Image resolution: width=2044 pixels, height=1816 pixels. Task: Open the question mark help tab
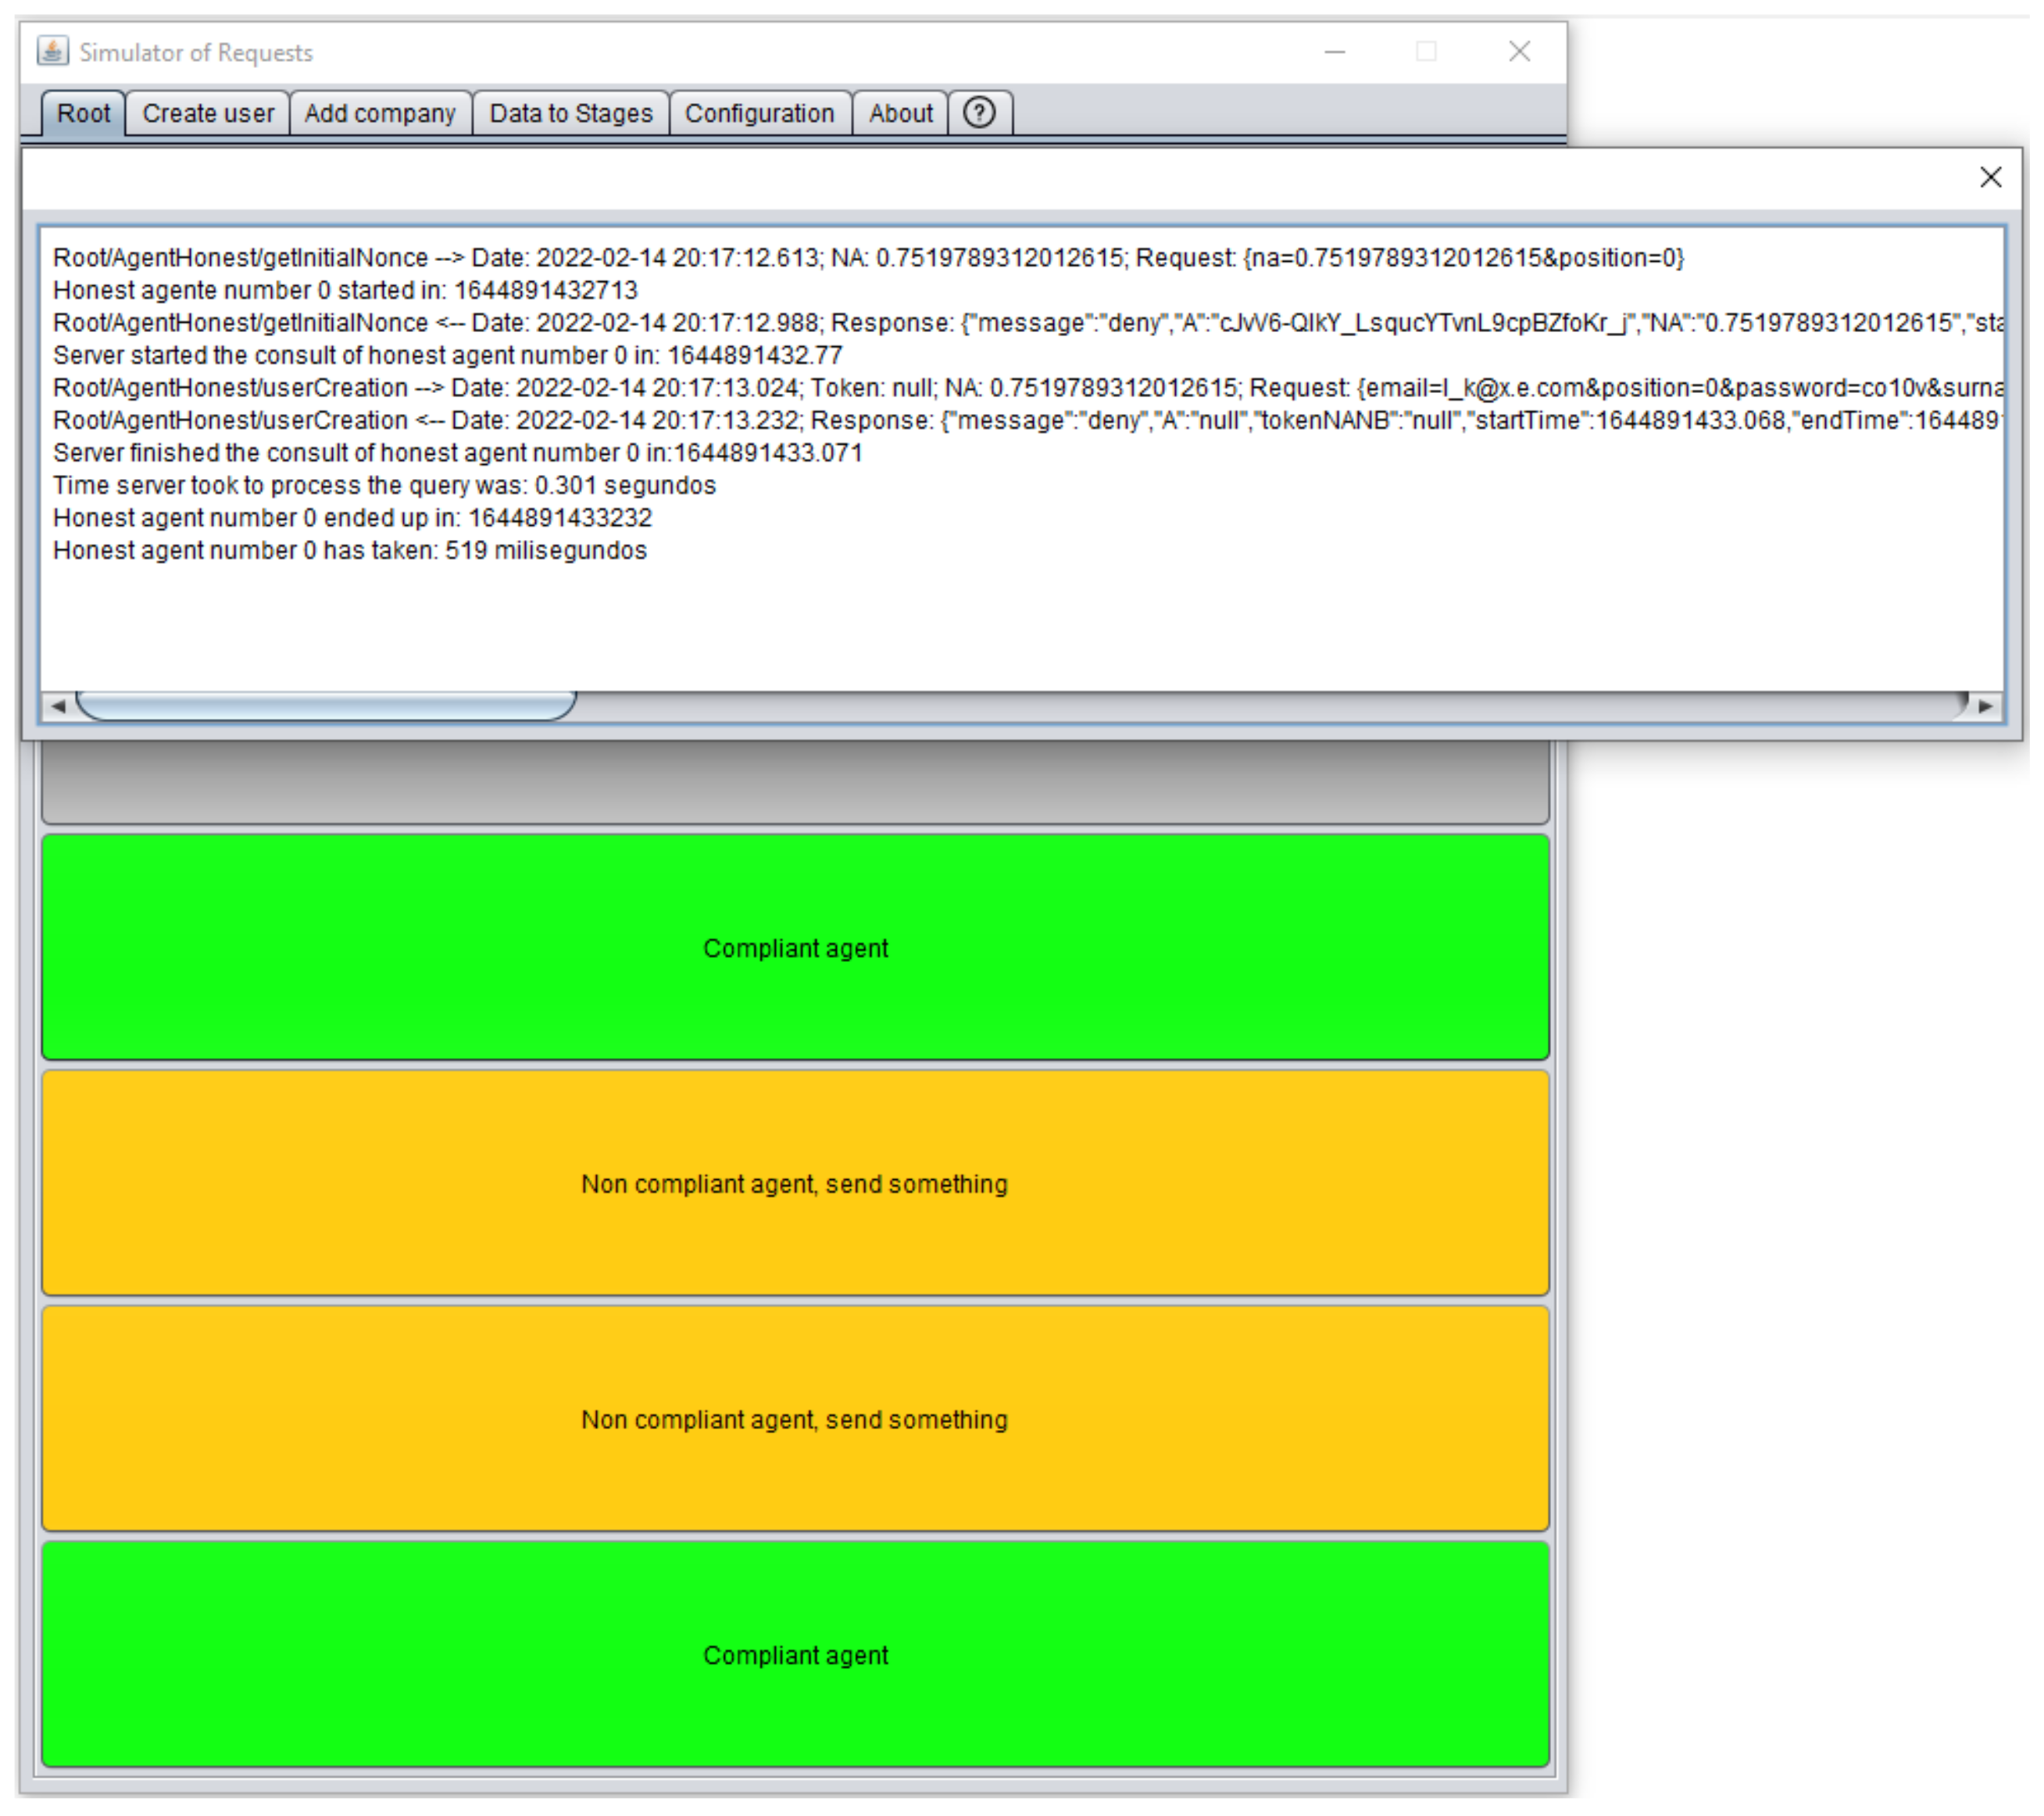click(x=979, y=113)
